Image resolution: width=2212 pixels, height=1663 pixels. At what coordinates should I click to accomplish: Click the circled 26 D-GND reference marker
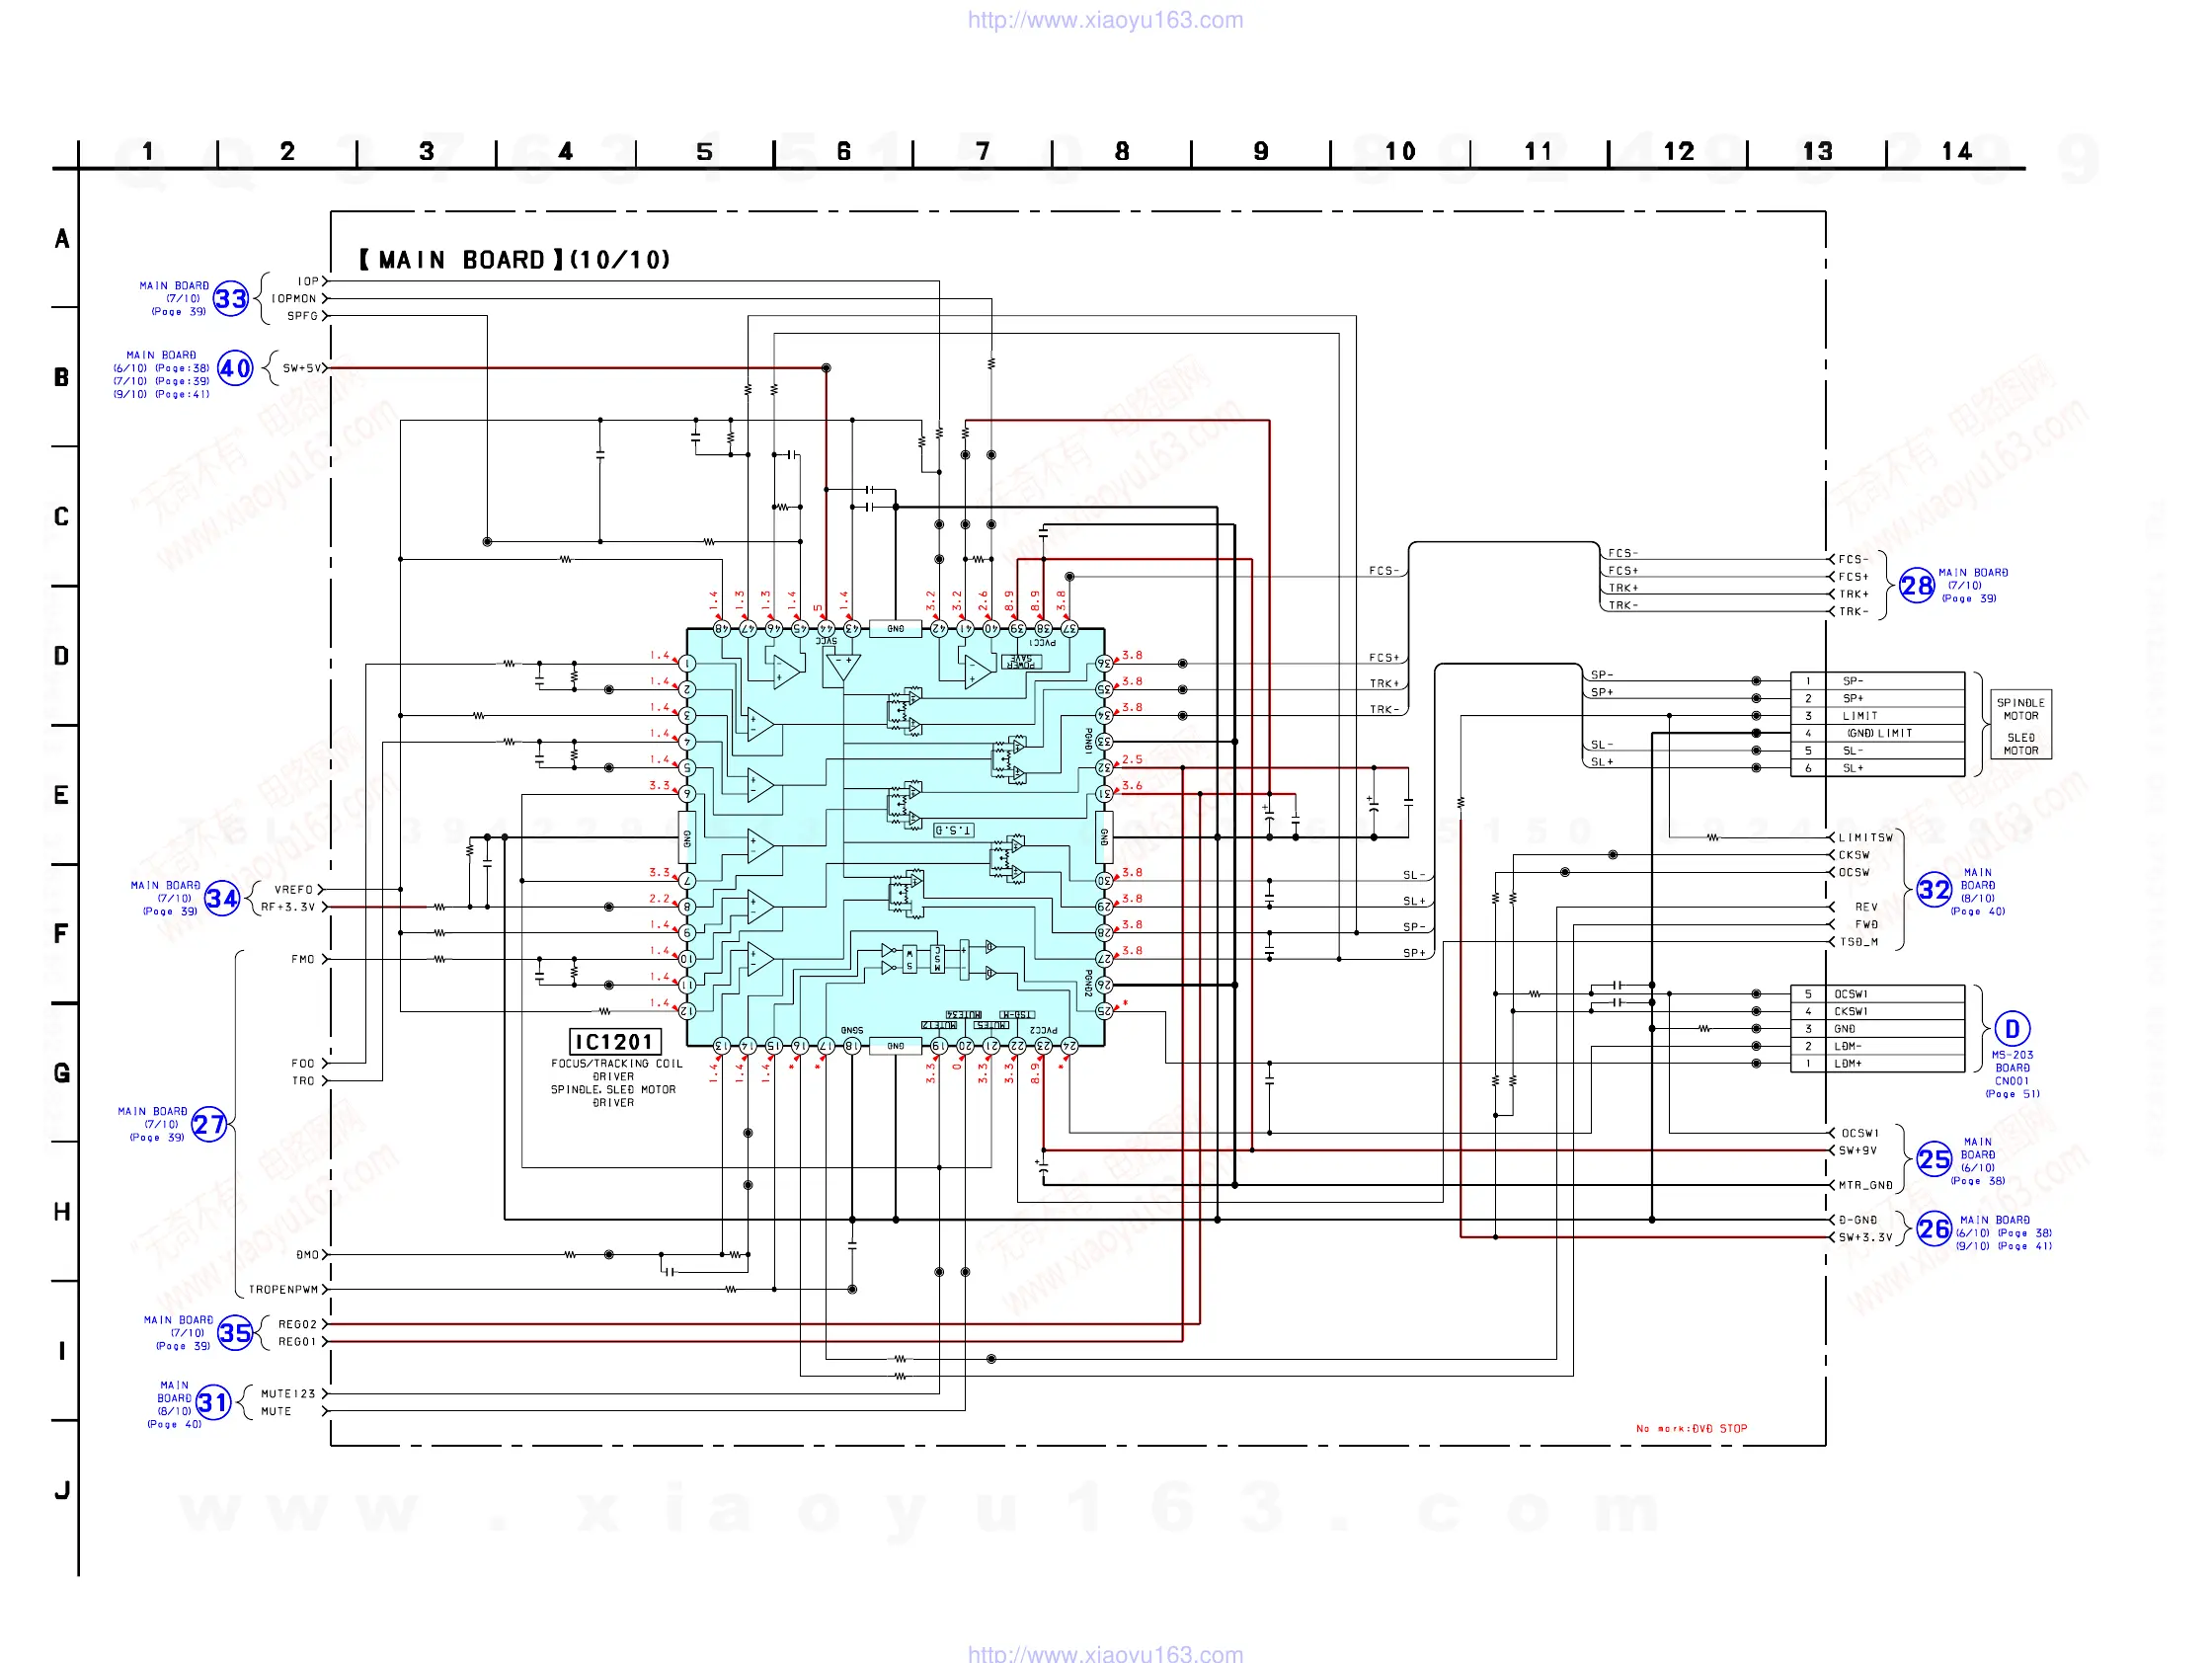tap(1933, 1228)
